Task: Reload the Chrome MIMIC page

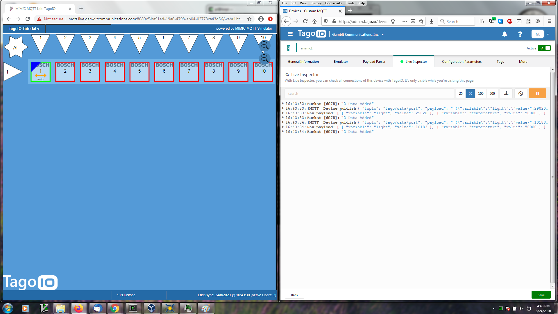Action: (28, 19)
